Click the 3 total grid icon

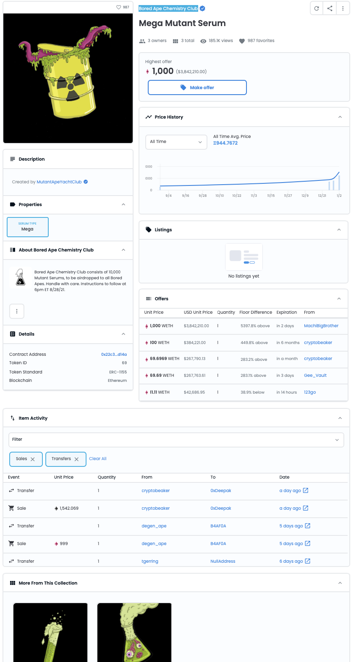(x=175, y=41)
